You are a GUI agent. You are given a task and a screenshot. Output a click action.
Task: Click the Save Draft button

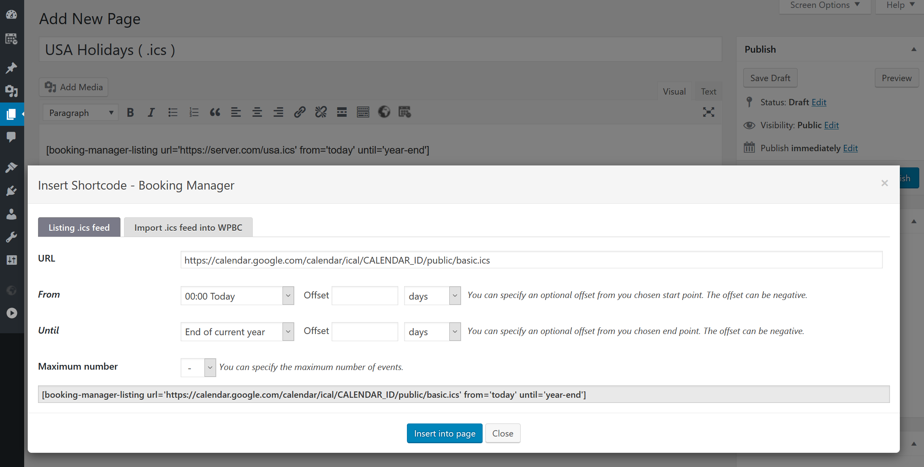tap(770, 78)
